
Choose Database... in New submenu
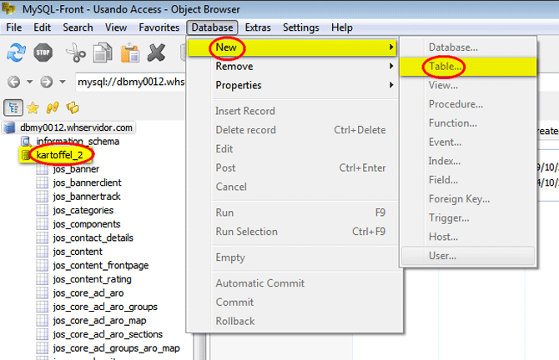[x=468, y=47]
